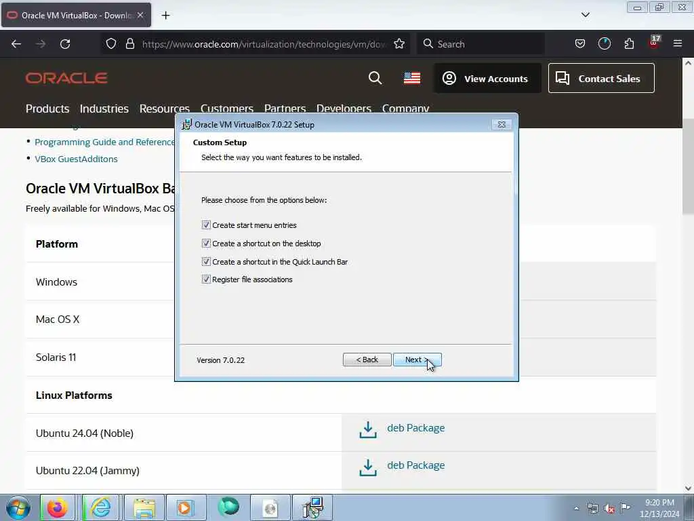
Task: Open a new tab with plus icon
Action: click(165, 16)
